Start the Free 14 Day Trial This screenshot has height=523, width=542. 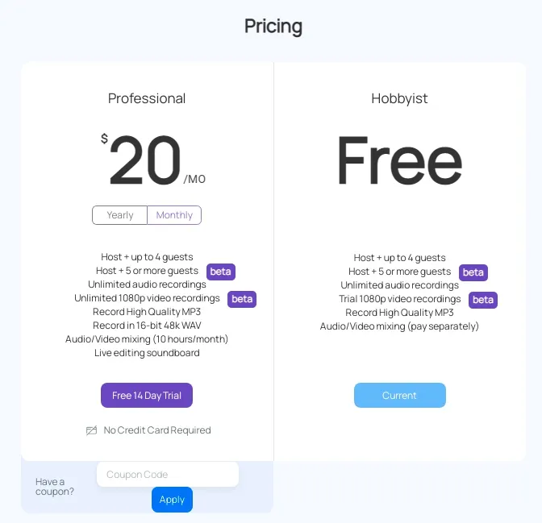(x=147, y=396)
